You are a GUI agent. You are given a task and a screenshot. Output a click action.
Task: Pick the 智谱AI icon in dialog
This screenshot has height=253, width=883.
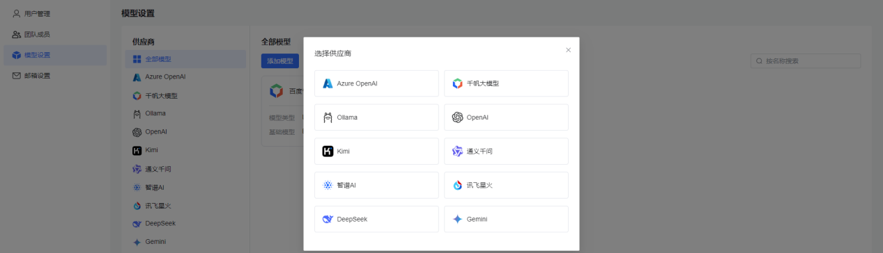coord(328,185)
